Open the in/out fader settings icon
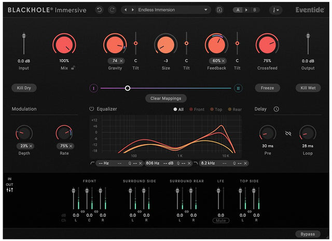Viewport: 332px width, 241px height. [9, 190]
